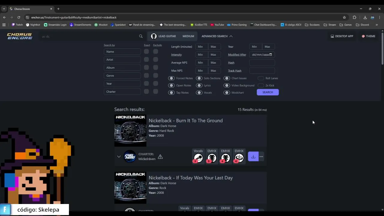This screenshot has height=216, width=384.
Task: Enable the Roll Lanes switch
Action: tap(261, 78)
